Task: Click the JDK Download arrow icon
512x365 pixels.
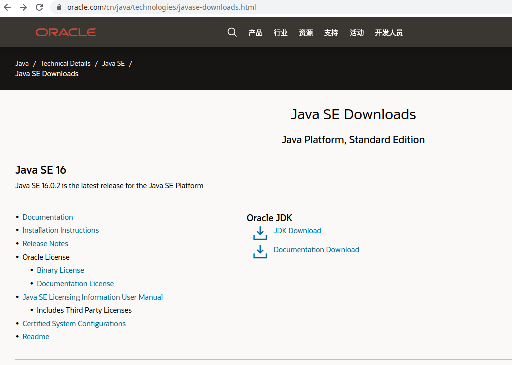Action: point(260,233)
